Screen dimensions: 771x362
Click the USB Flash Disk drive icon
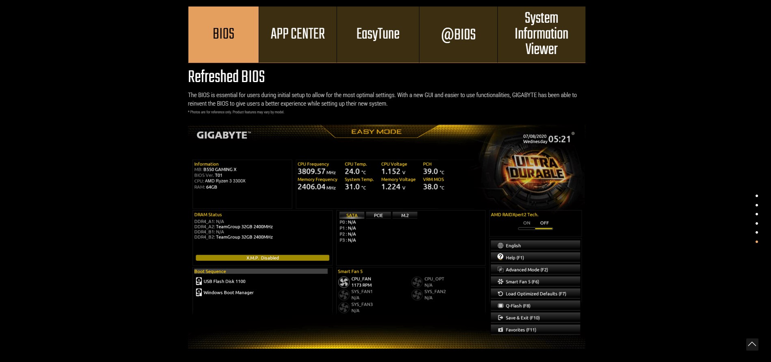pyautogui.click(x=199, y=281)
